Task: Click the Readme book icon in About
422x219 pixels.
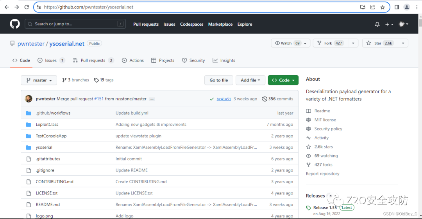Action: (308, 111)
